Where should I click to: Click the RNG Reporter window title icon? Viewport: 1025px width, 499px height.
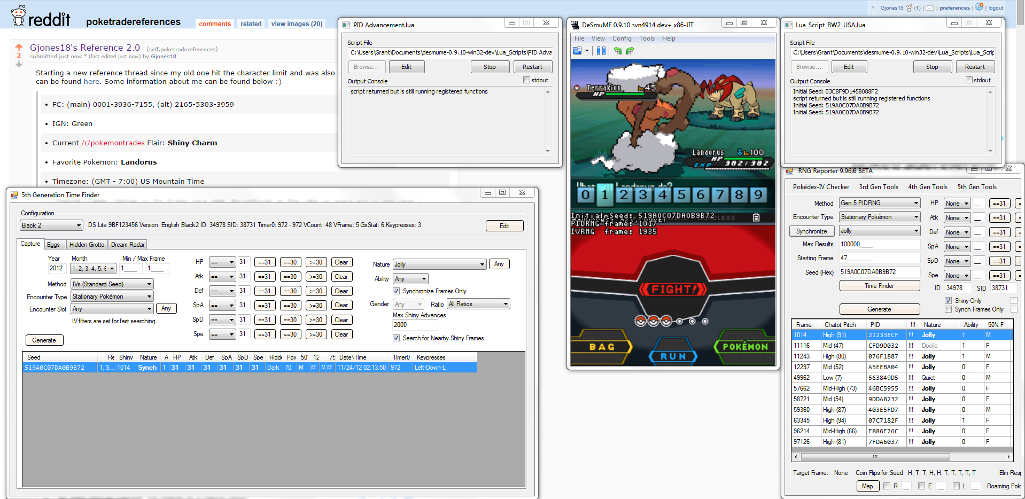(x=789, y=171)
